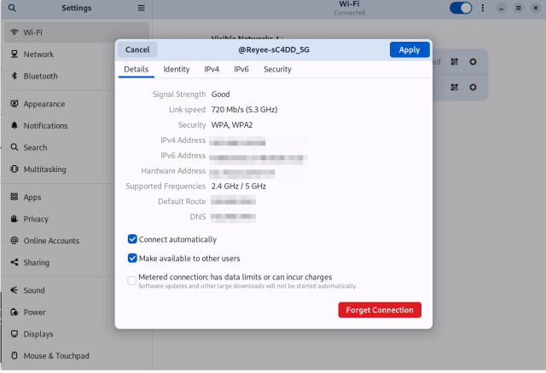The image size is (546, 373).
Task: Toggle Make available to other users
Action: click(x=132, y=258)
